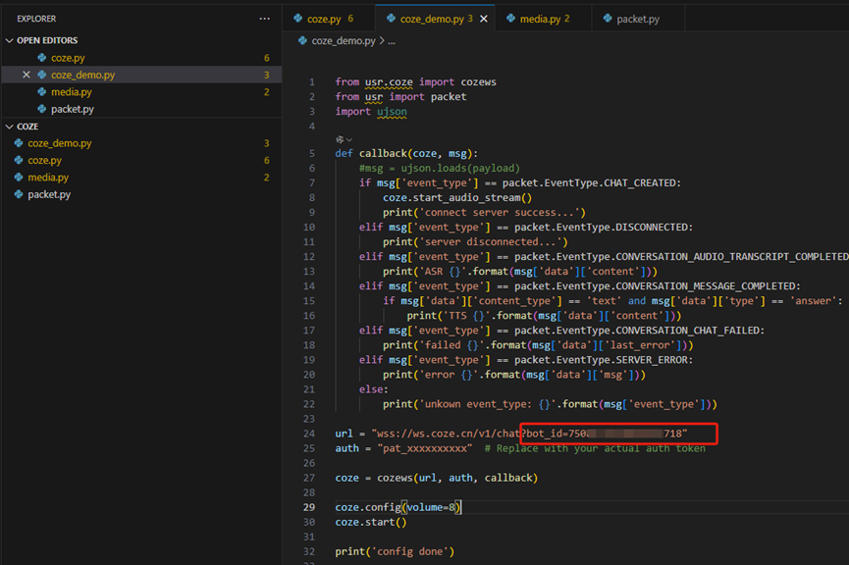Open Explorer more actions ellipsis menu
The height and width of the screenshot is (565, 849).
pos(264,19)
